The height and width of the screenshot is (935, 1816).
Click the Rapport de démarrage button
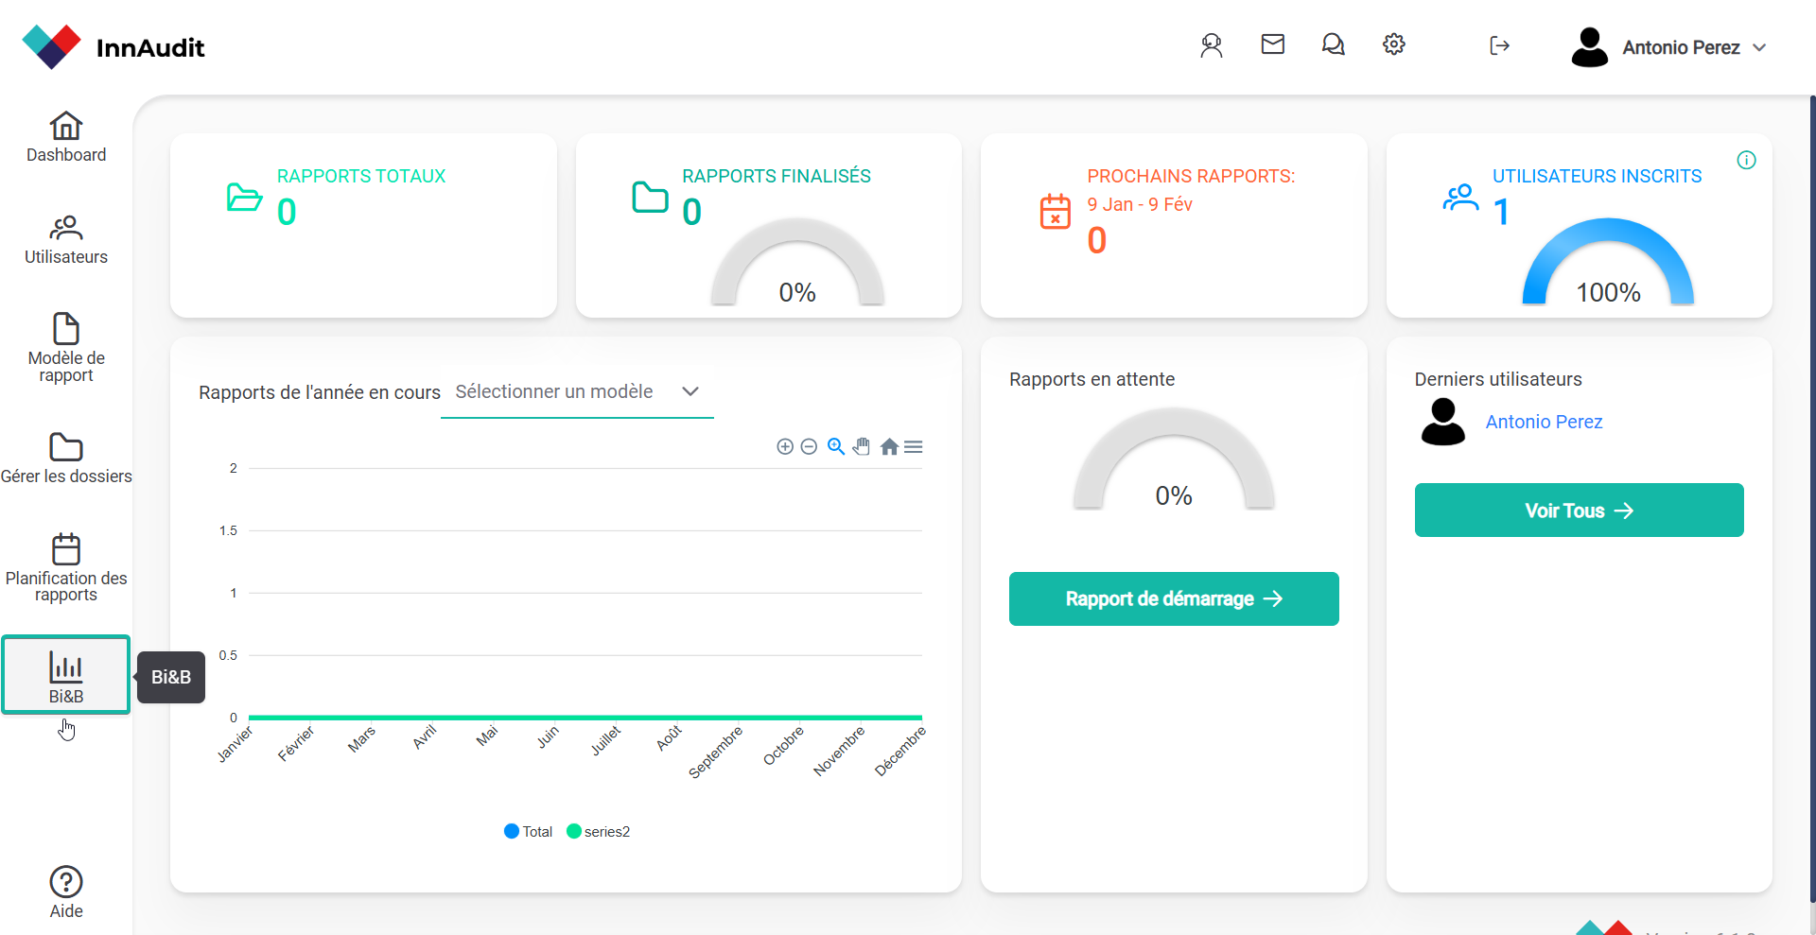tap(1174, 598)
